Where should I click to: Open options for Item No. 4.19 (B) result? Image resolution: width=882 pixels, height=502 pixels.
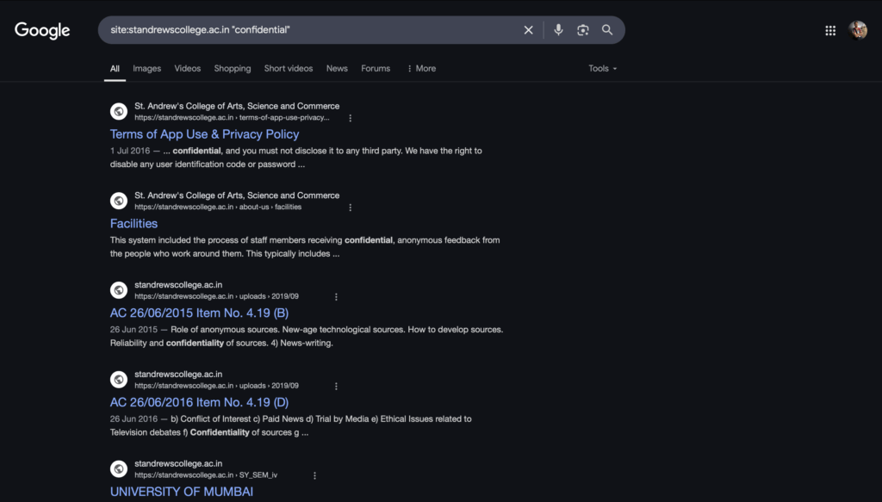click(x=336, y=297)
